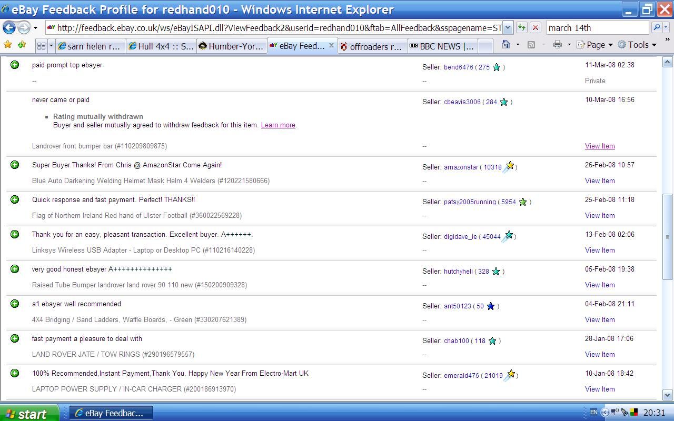This screenshot has width=674, height=421.
Task: Click the vertical scrollbar thumb
Action: (667, 237)
